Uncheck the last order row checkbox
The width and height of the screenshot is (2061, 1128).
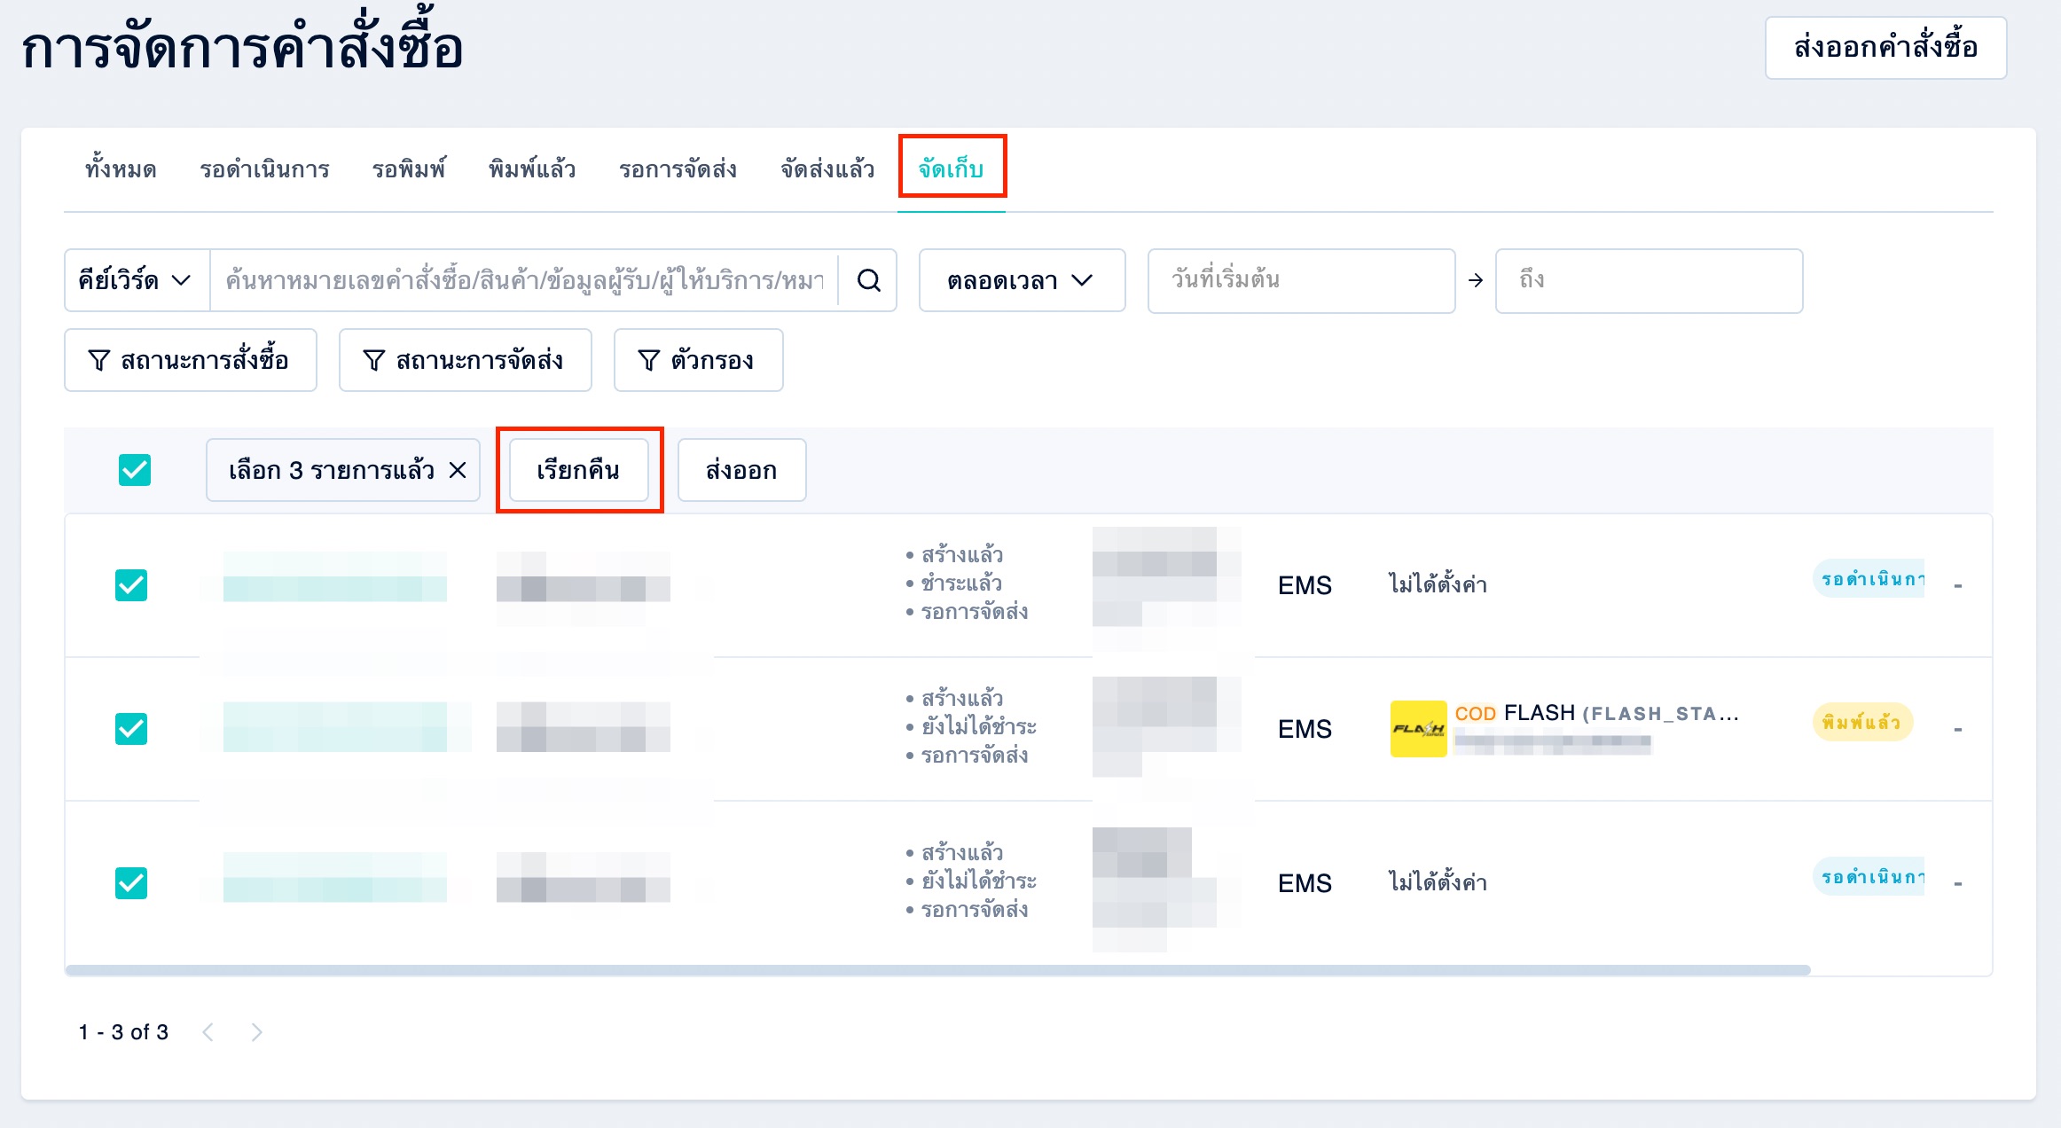pyautogui.click(x=131, y=883)
